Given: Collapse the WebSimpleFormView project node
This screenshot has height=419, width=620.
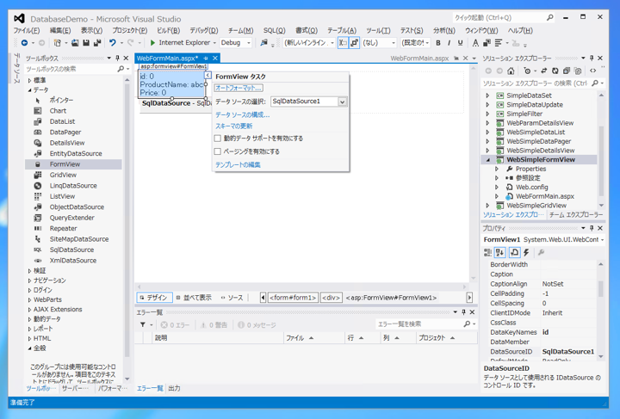Looking at the screenshot, I should coord(487,160).
